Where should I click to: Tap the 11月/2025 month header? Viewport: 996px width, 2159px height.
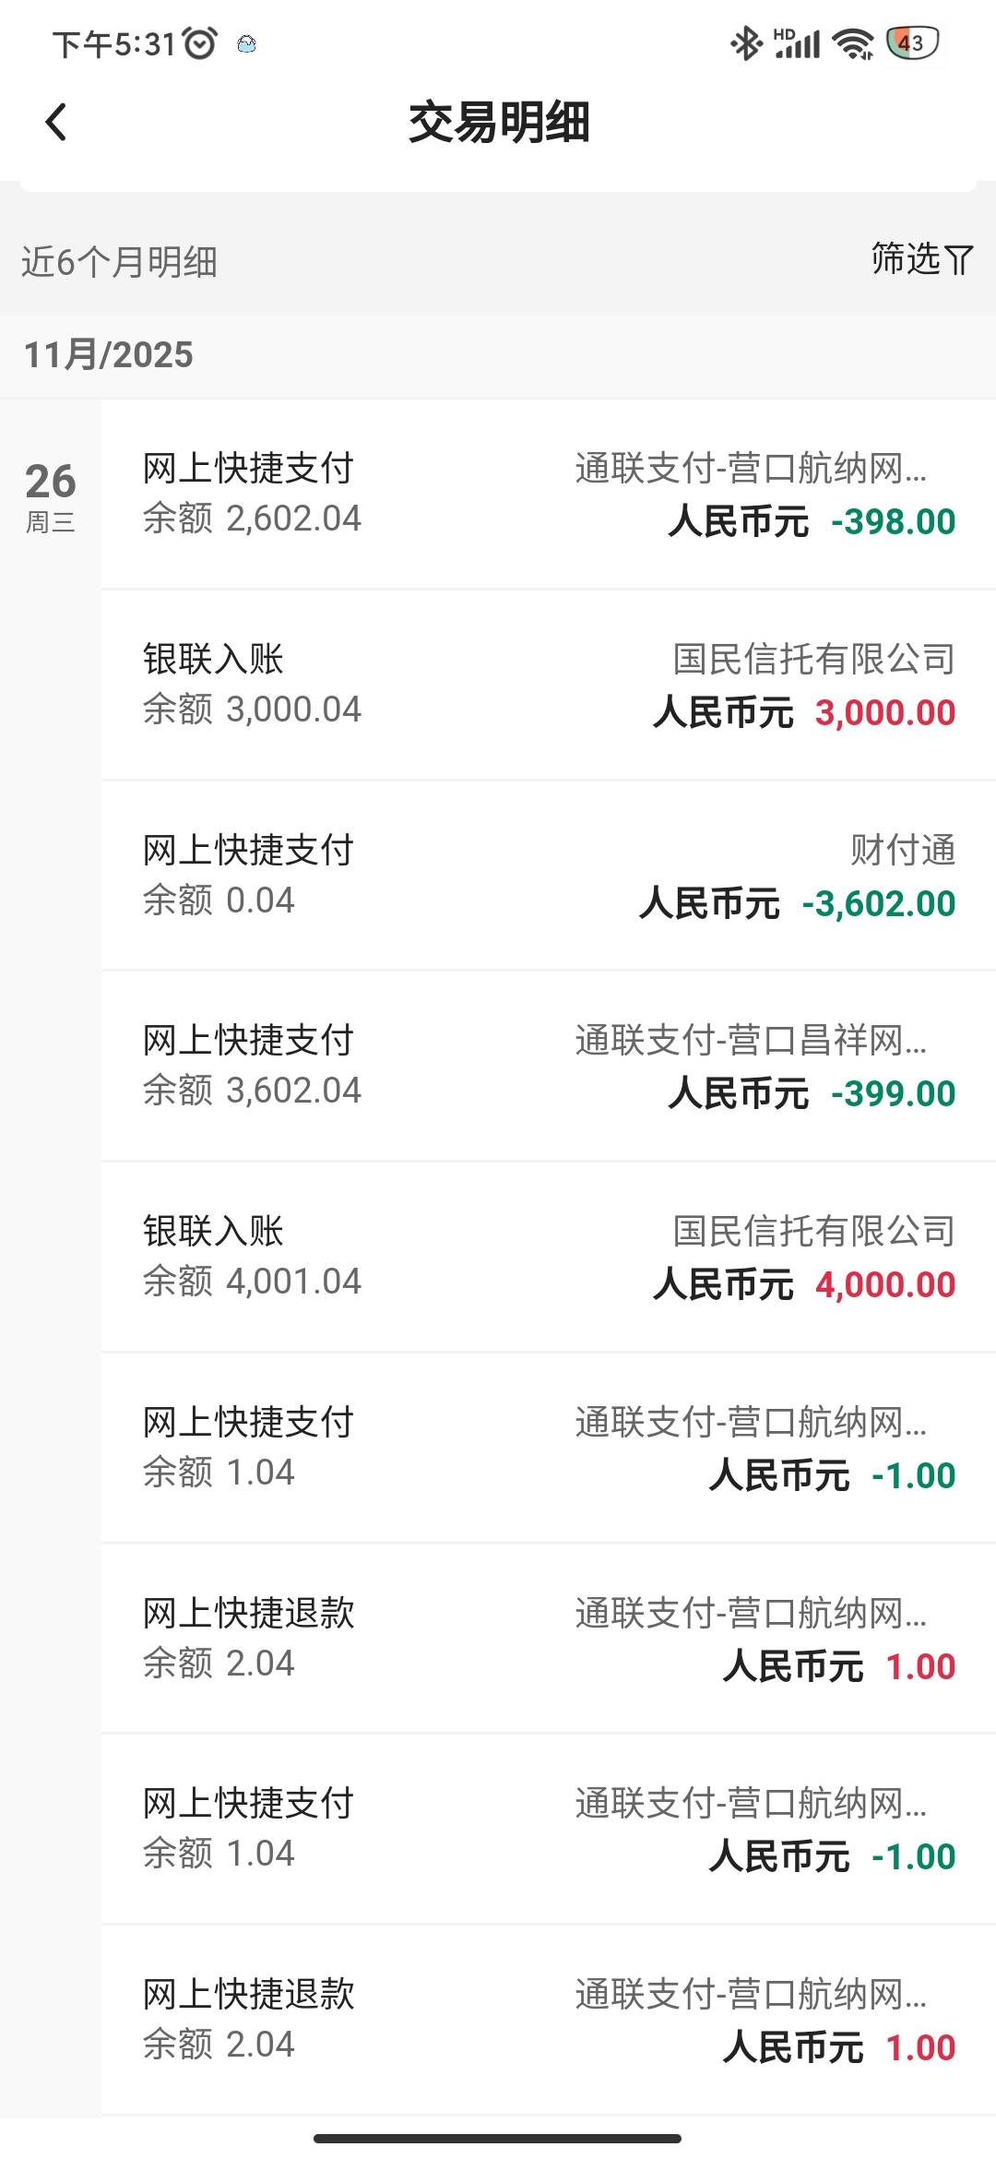109,355
